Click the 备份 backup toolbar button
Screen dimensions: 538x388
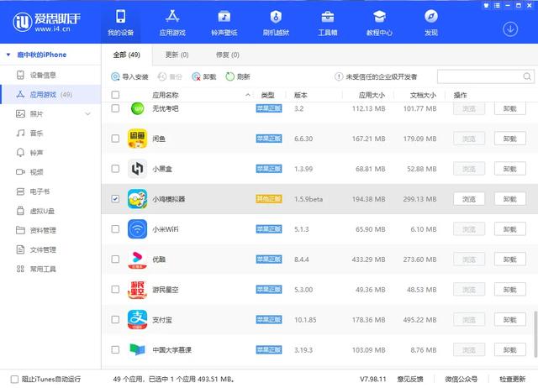tap(170, 76)
